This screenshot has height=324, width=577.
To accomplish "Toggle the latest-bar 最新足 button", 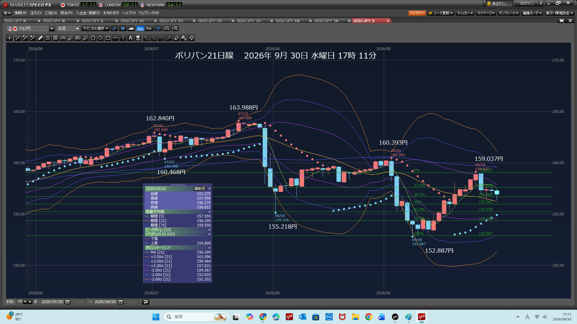I will (199, 189).
